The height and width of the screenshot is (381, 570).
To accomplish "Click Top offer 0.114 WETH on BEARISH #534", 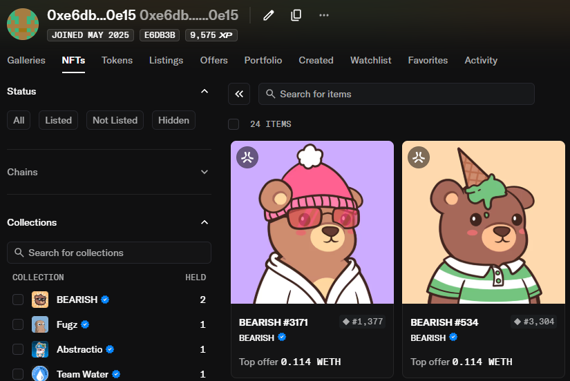I will (x=462, y=362).
